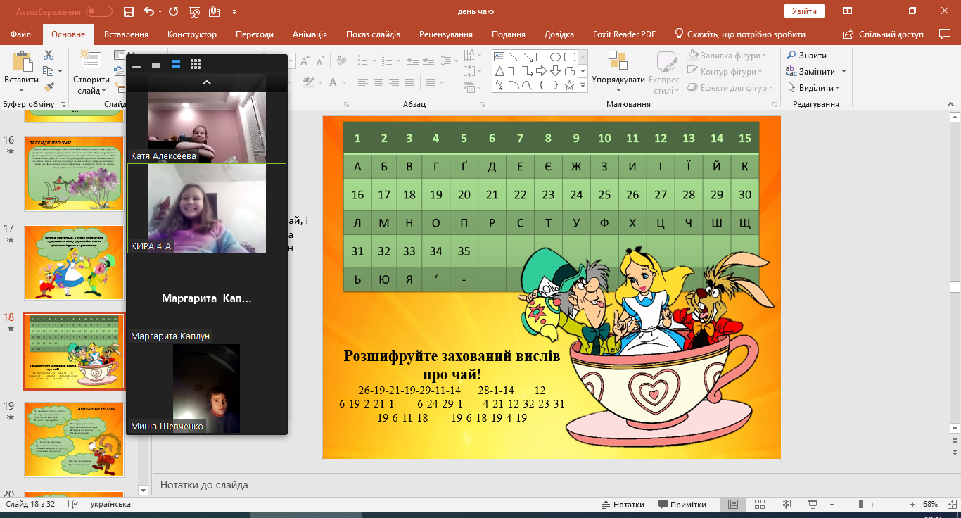Open ribbon display options button
The width and height of the screenshot is (961, 518).
pyautogui.click(x=848, y=11)
